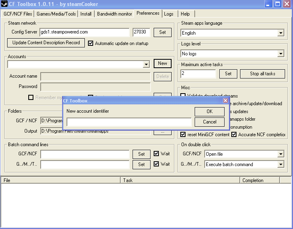Click the Completion column header
This screenshot has height=229, width=293.
pos(260,180)
